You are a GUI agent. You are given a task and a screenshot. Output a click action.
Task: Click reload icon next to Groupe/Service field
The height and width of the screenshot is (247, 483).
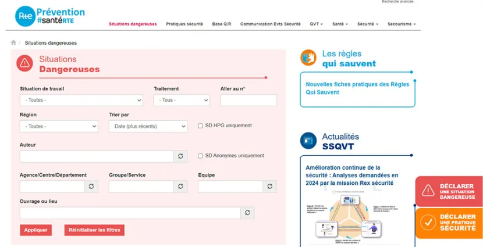[x=180, y=187]
